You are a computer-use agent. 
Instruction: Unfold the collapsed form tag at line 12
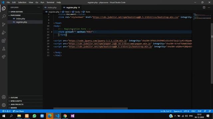52,32
